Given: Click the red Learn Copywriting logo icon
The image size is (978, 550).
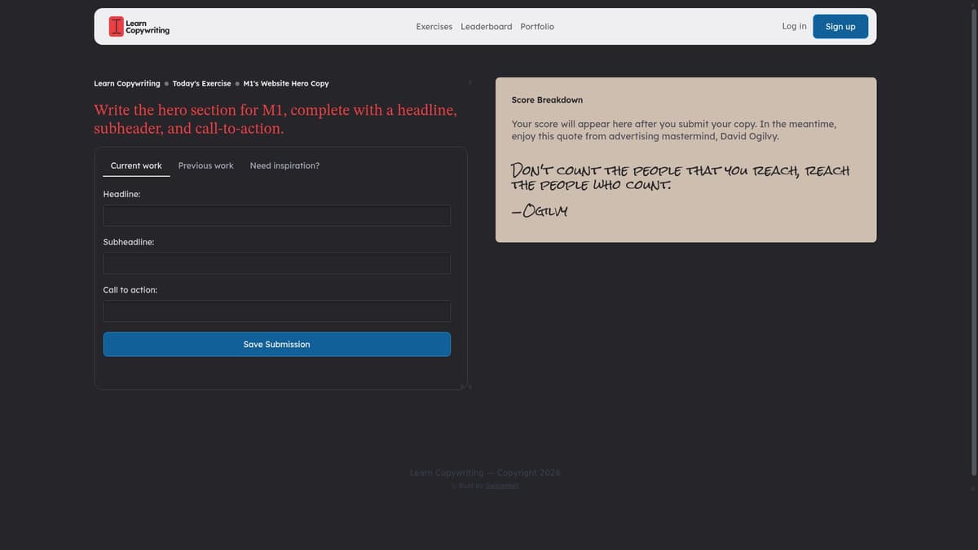Looking at the screenshot, I should tap(115, 25).
